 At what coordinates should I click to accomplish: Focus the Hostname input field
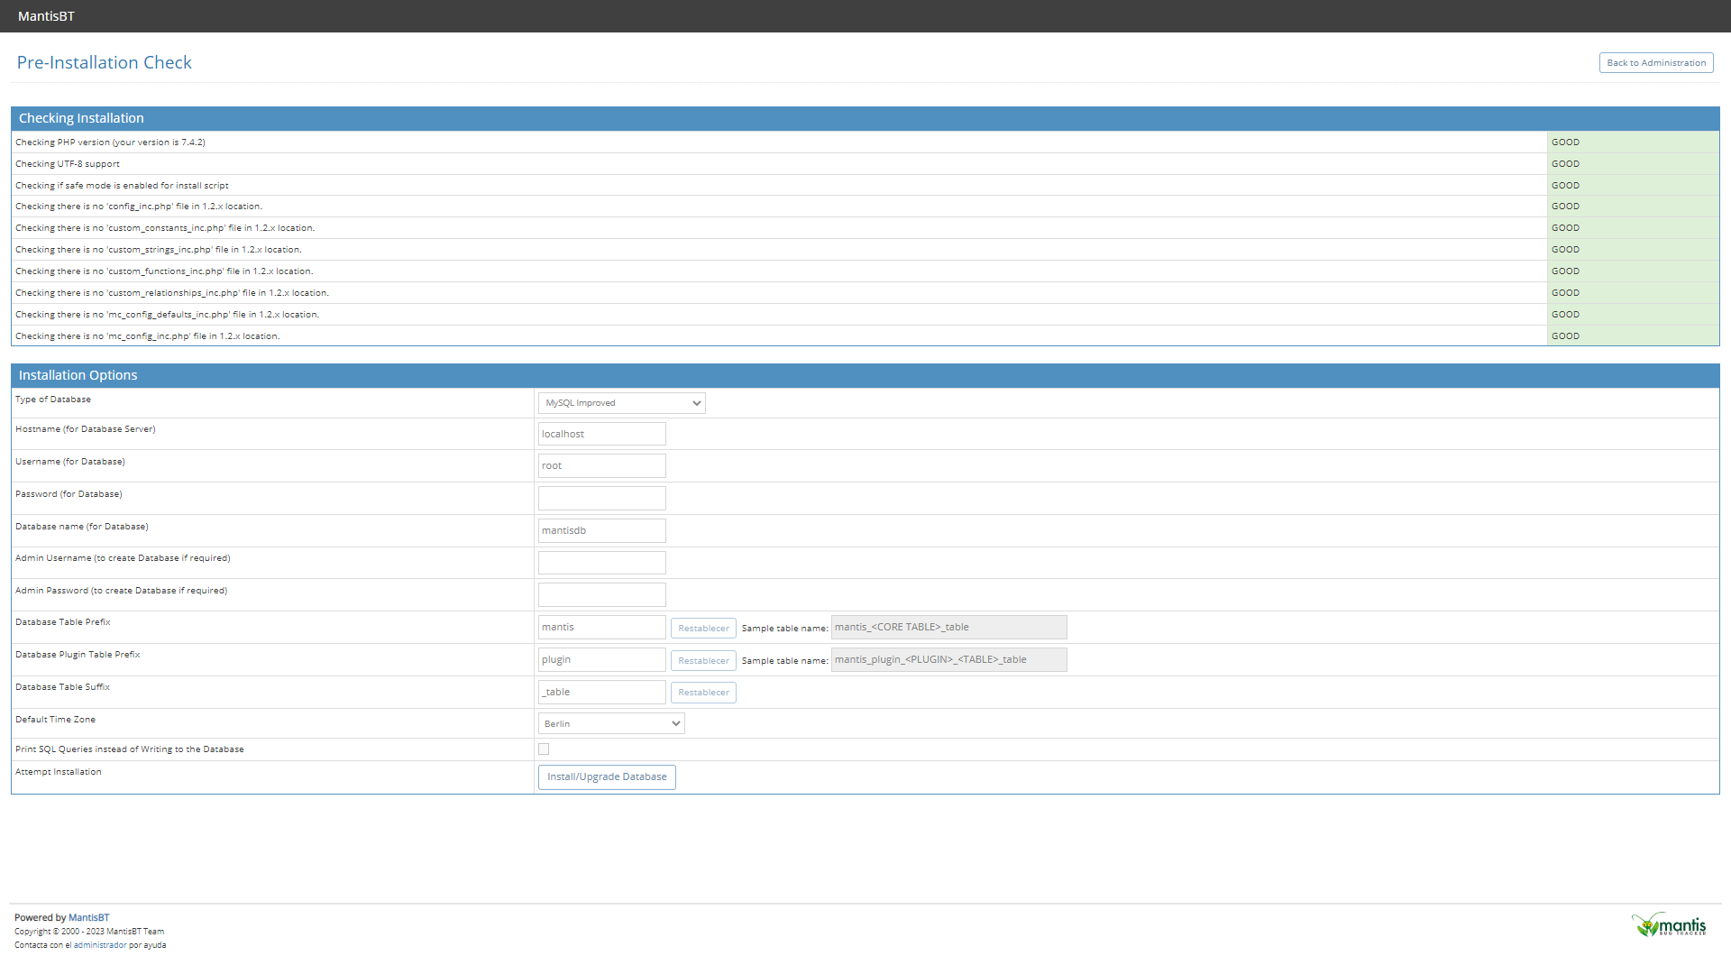coord(601,434)
